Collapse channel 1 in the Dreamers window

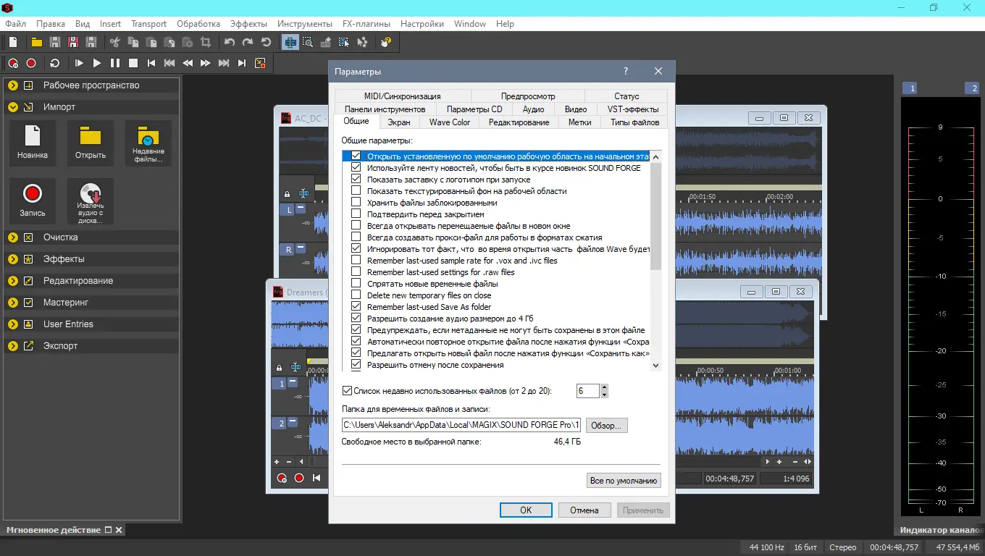(293, 382)
